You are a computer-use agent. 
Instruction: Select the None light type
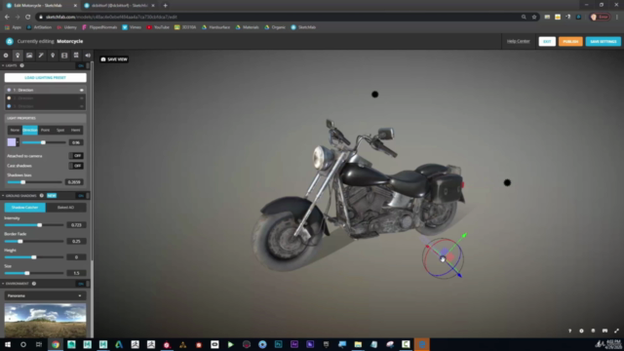[x=15, y=130]
